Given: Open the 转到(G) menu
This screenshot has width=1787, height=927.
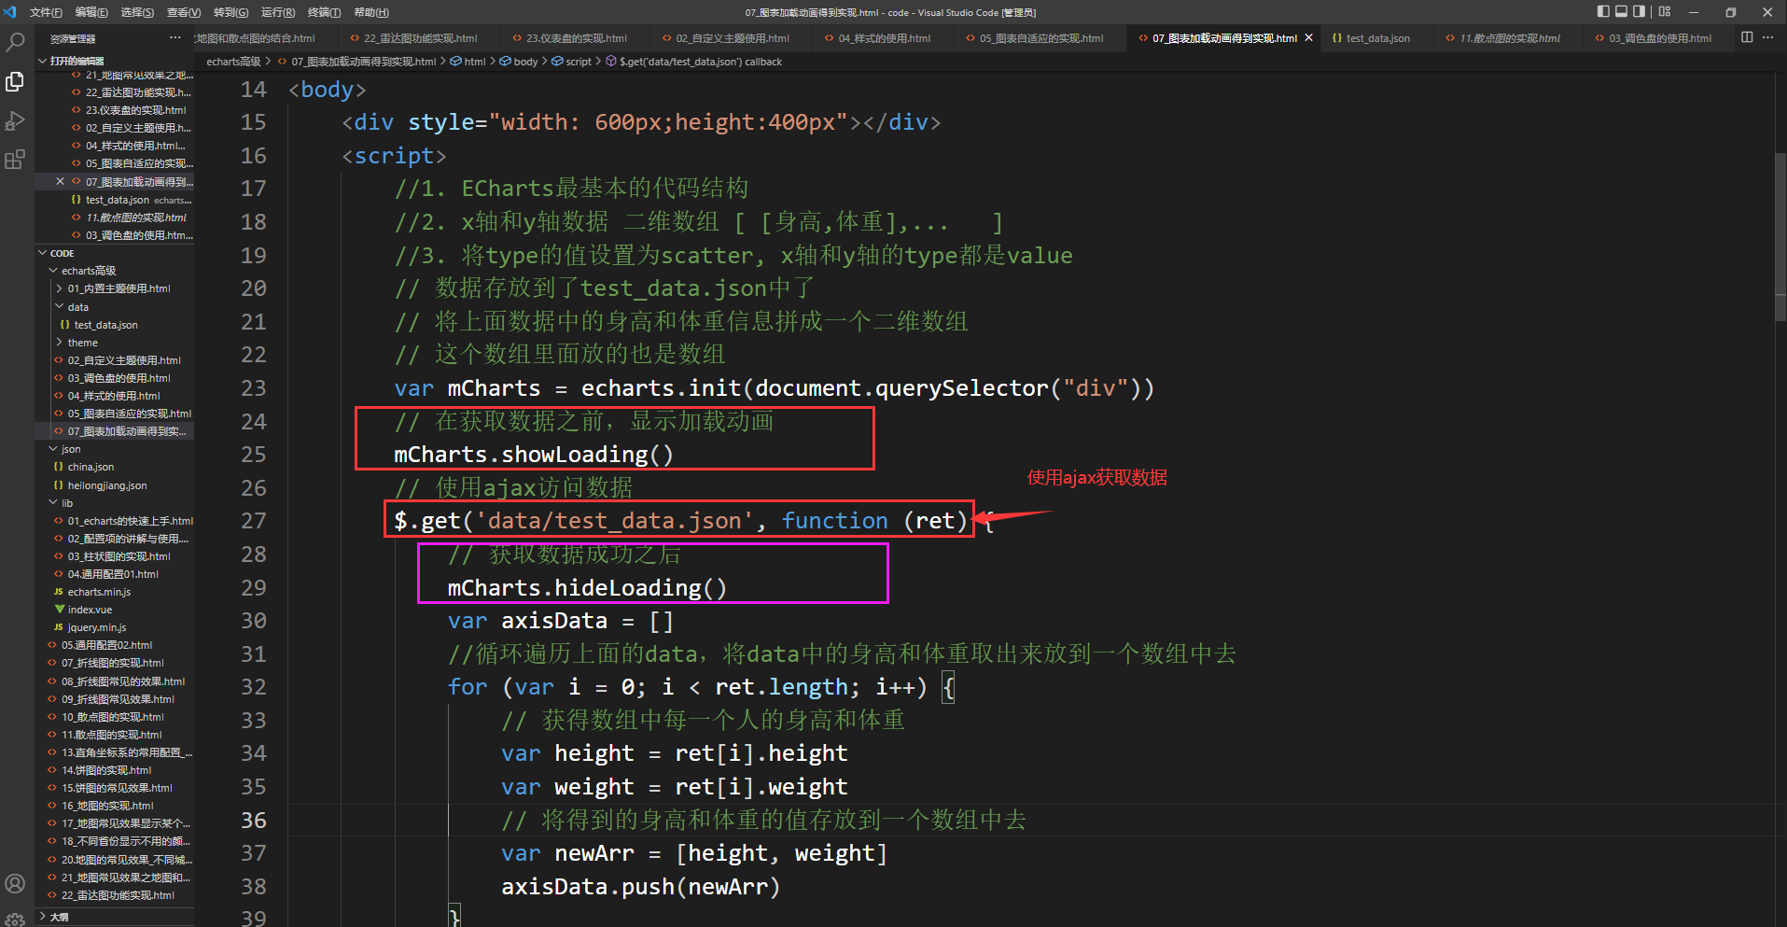Looking at the screenshot, I should (x=230, y=12).
